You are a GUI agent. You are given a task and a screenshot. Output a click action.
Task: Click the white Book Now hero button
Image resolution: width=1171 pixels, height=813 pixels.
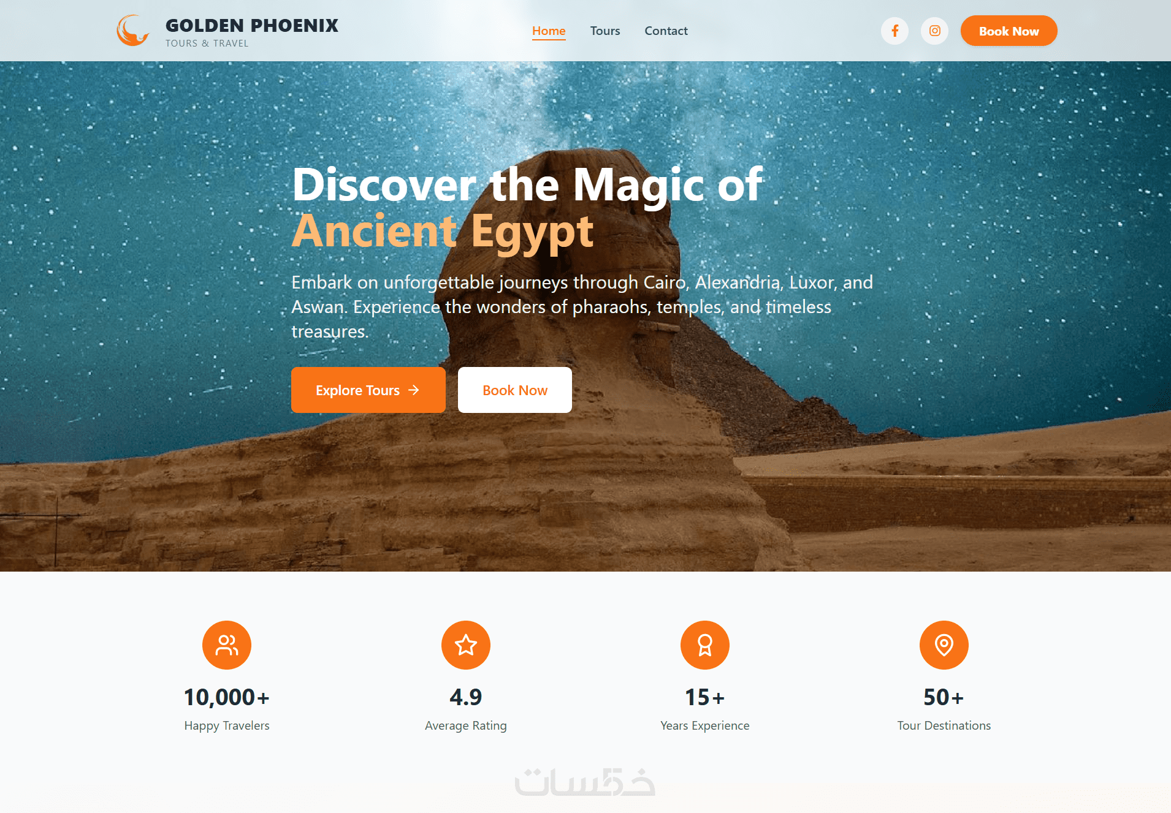tap(515, 390)
